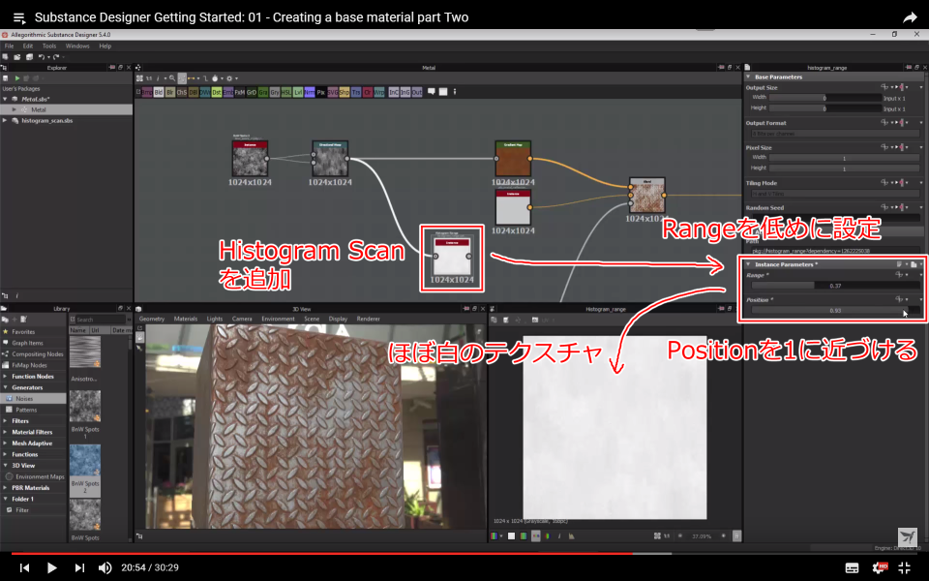929x581 pixels.
Task: Collapse the Base Parameters section
Action: coord(748,76)
